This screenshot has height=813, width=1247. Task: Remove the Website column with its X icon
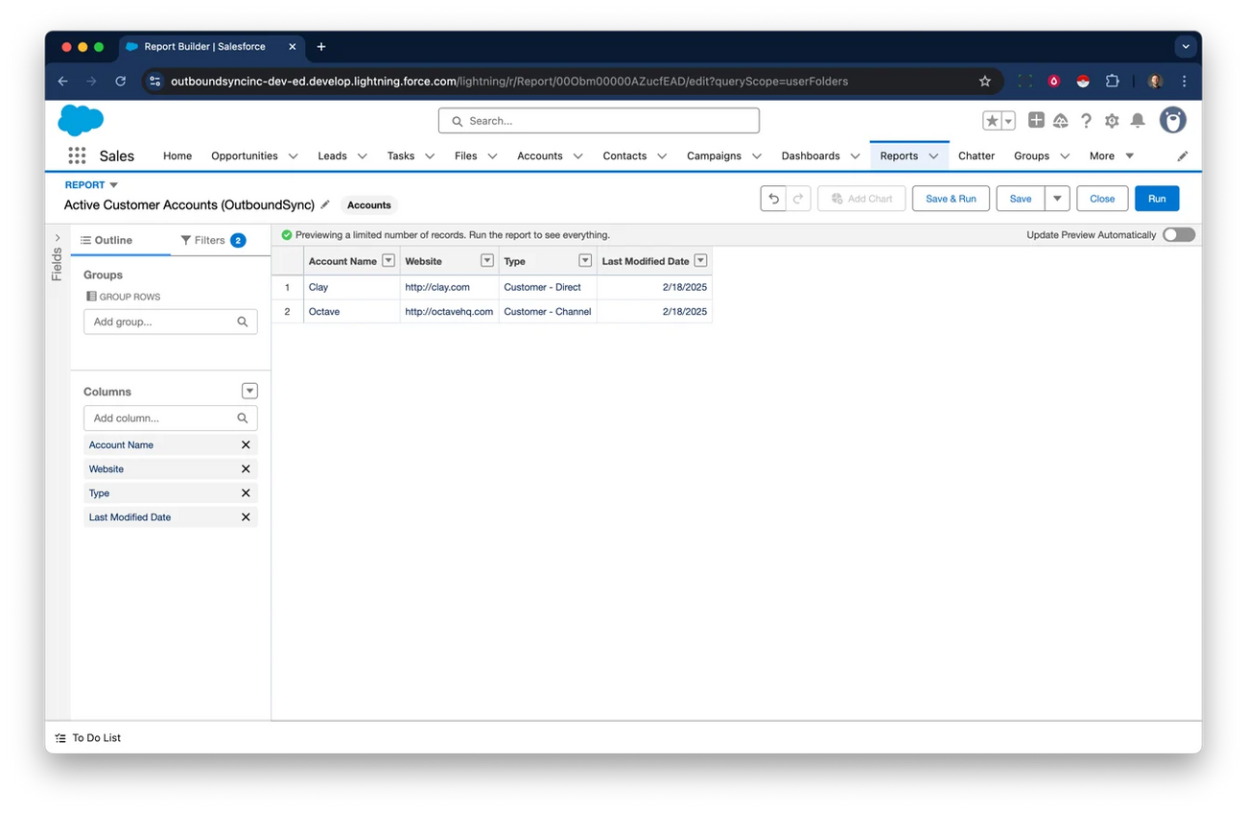point(247,468)
